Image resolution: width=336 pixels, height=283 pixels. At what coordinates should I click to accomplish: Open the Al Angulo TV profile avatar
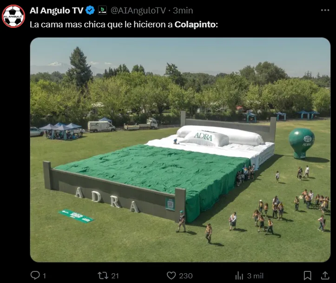point(13,16)
